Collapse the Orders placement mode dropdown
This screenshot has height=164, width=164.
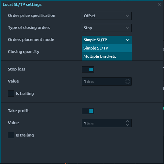tap(107, 40)
